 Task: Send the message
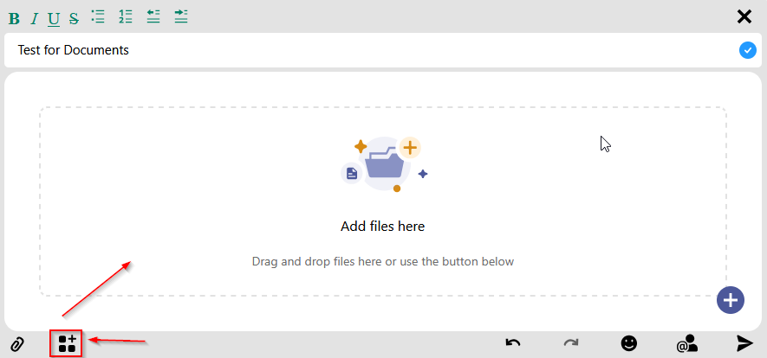(744, 343)
